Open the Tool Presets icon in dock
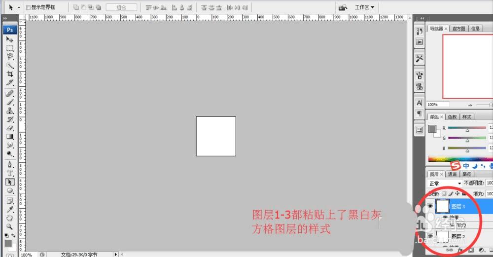493x257 pixels. (x=420, y=59)
